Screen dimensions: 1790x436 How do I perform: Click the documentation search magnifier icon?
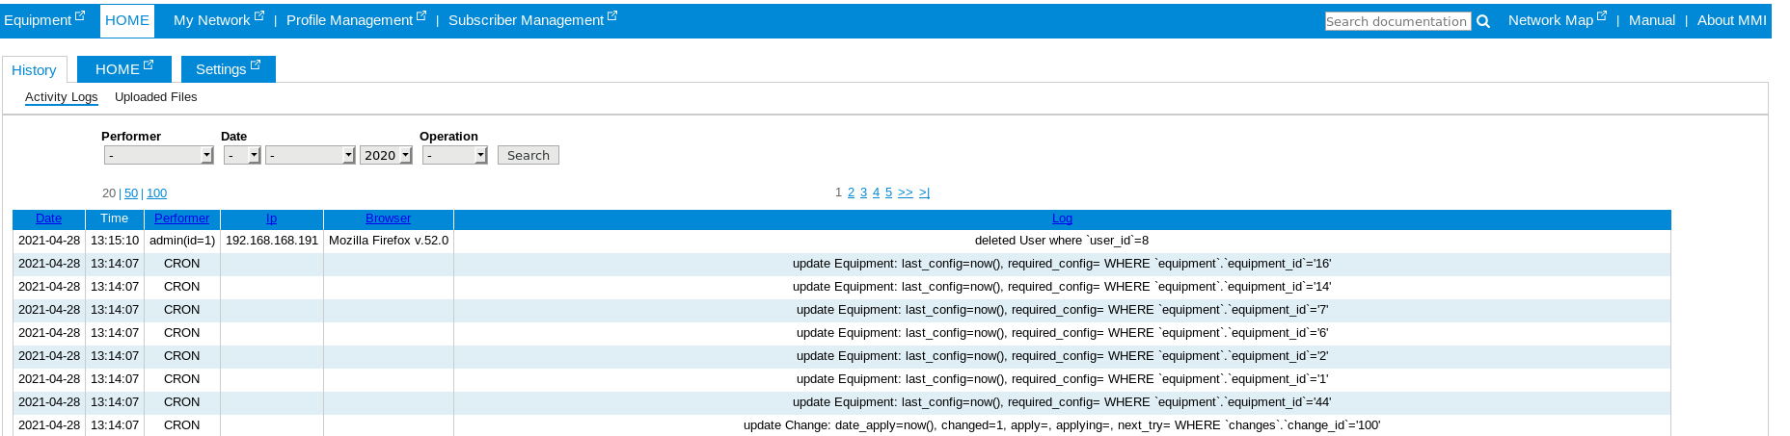coord(1483,21)
